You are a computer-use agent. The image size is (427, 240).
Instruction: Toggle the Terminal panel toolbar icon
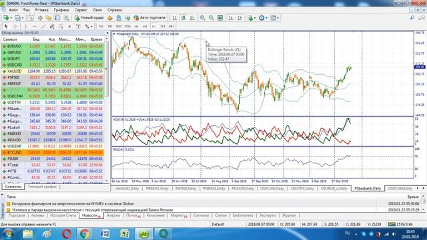[57, 18]
